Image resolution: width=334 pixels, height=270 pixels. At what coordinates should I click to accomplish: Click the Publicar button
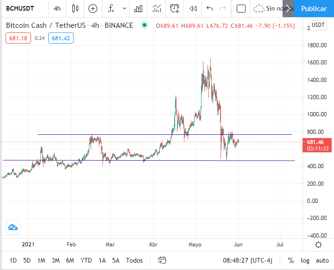click(314, 8)
